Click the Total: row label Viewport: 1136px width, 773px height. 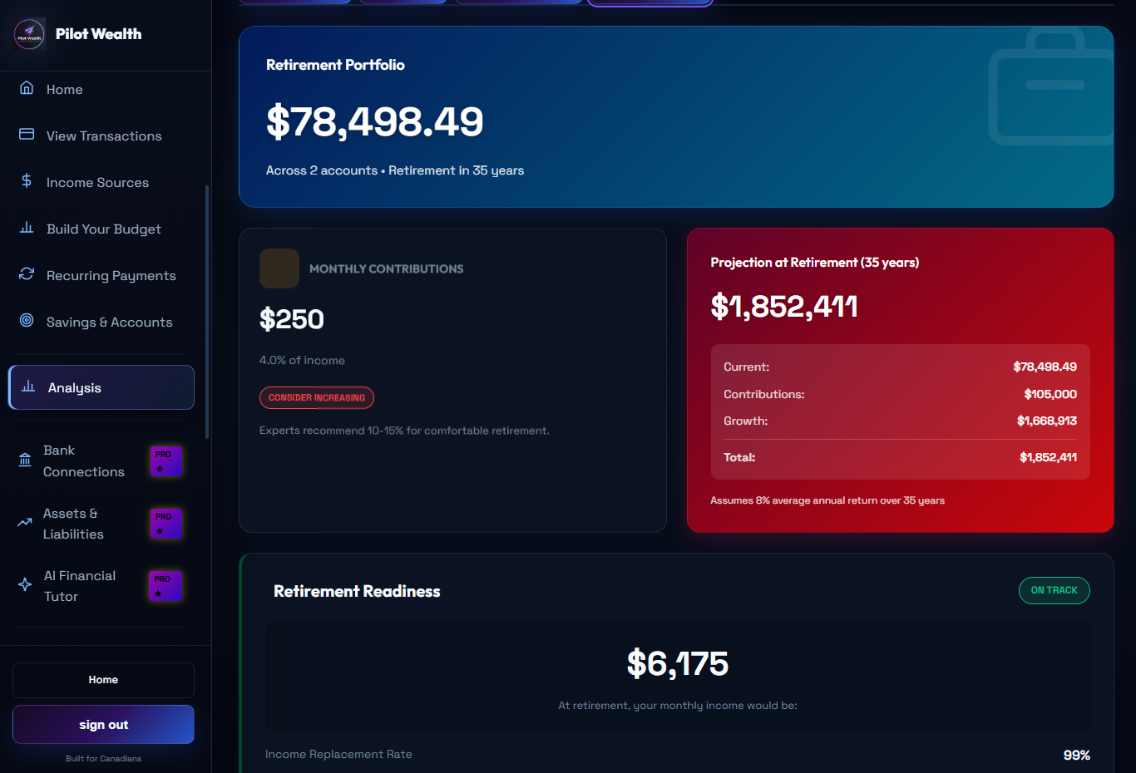tap(739, 457)
